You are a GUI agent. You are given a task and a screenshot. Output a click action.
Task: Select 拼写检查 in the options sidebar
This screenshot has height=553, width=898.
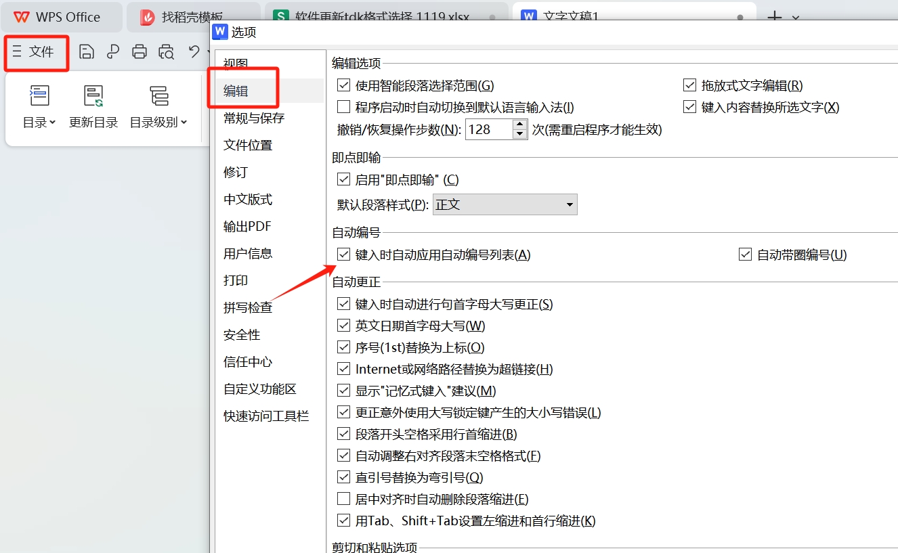coord(249,307)
